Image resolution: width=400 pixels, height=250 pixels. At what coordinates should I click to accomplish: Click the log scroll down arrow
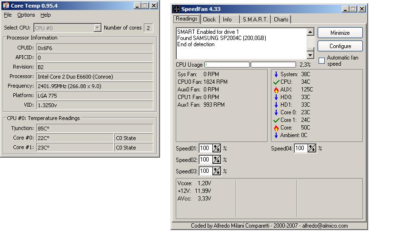click(x=310, y=55)
